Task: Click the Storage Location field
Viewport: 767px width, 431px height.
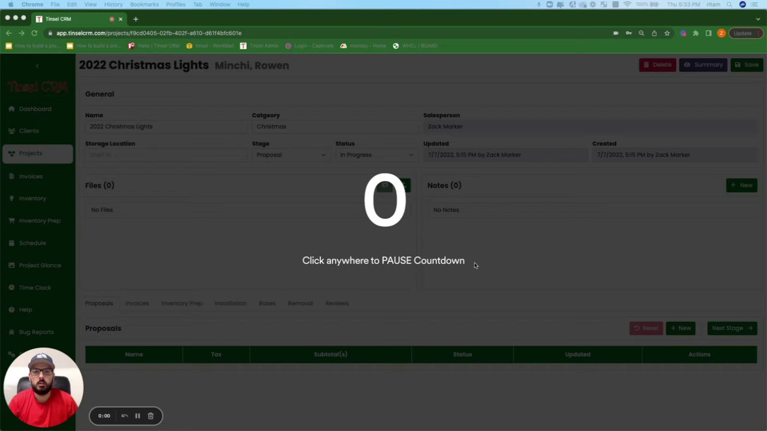Action: click(x=166, y=155)
